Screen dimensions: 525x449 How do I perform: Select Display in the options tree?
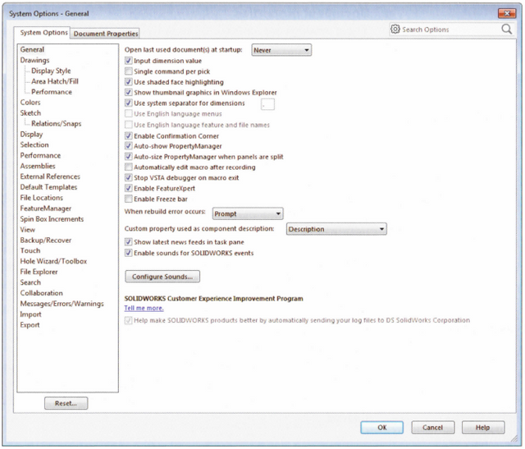click(31, 134)
